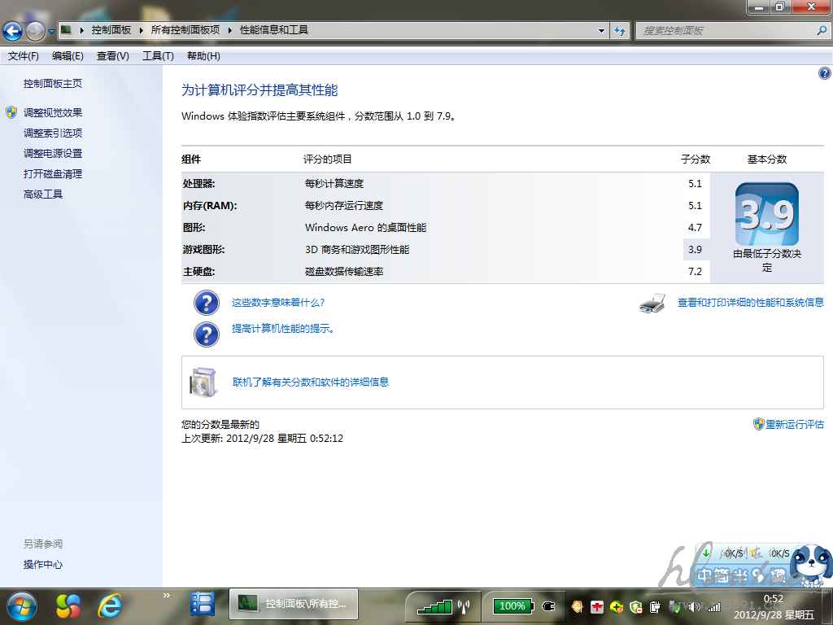Click question icon beside 这些数字意味着什么

[x=207, y=303]
